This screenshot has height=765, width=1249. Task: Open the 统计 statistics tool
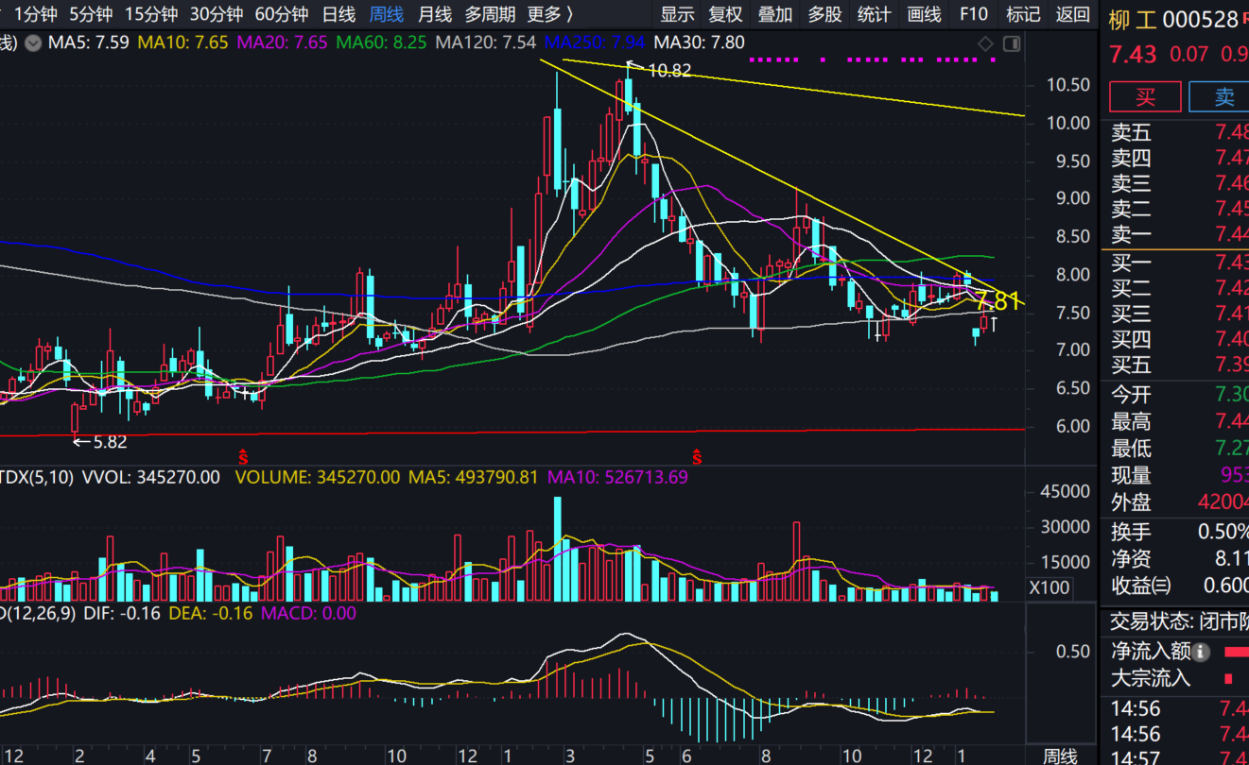click(874, 14)
